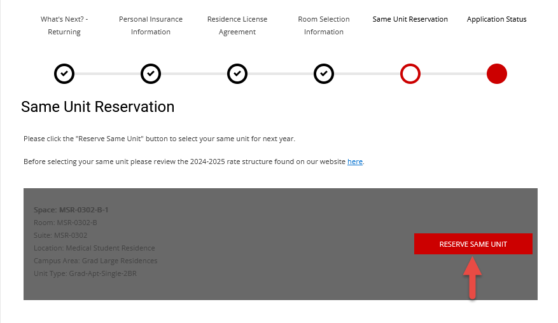Click the hollow red Same Unit Reservation circle
The image size is (558, 323).
click(410, 74)
